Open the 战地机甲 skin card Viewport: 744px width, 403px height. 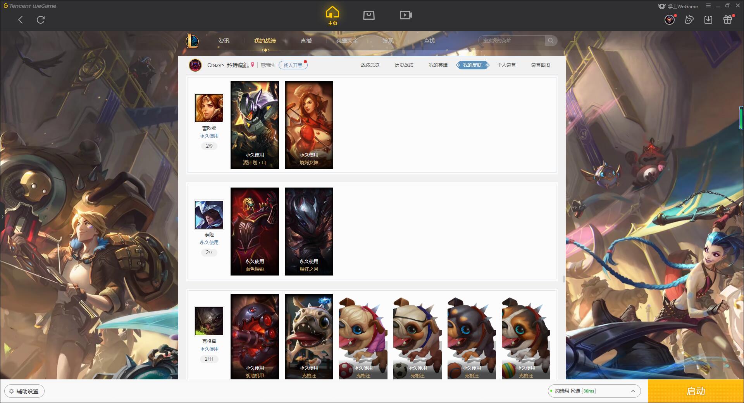click(255, 336)
